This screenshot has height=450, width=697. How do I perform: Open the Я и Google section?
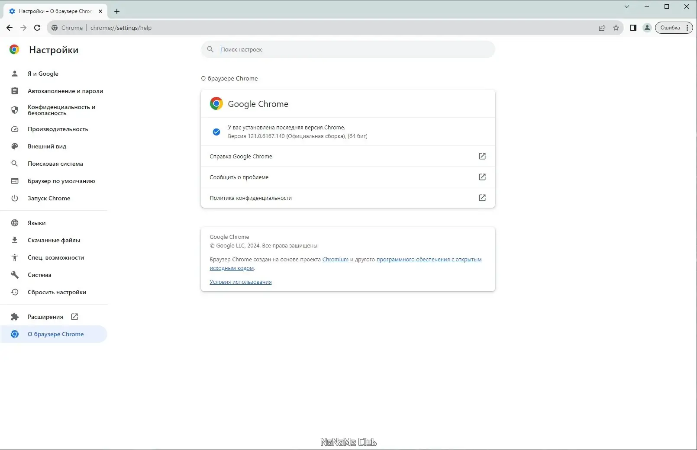click(x=54, y=74)
